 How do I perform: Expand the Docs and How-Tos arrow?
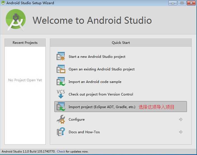181,132
